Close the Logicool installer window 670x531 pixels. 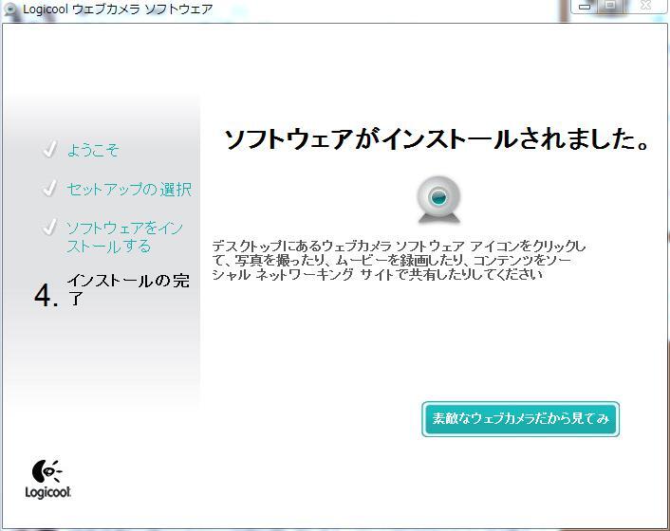coord(645,6)
